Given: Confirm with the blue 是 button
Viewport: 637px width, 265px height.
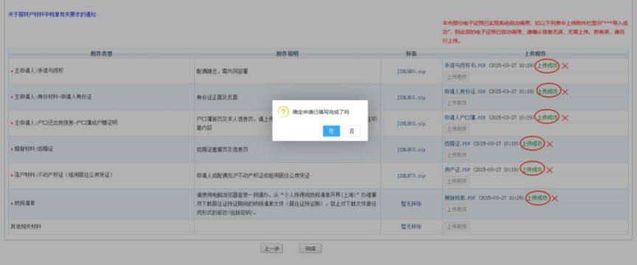Looking at the screenshot, I should pyautogui.click(x=332, y=131).
